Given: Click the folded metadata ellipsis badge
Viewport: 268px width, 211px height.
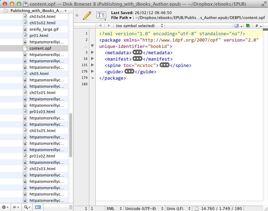Looking at the screenshot, I should coord(138,52).
